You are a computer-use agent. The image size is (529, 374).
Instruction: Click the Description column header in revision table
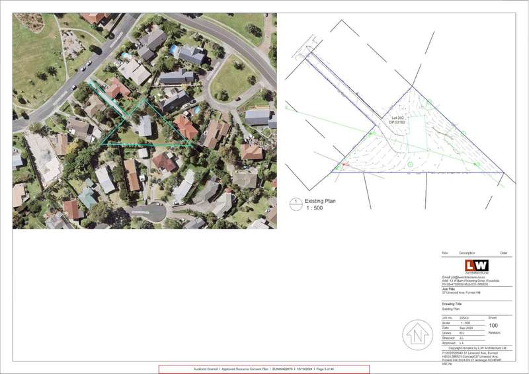468,253
